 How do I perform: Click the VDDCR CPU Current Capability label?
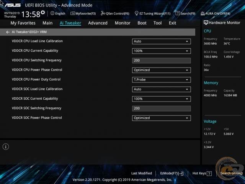[x=35, y=51]
